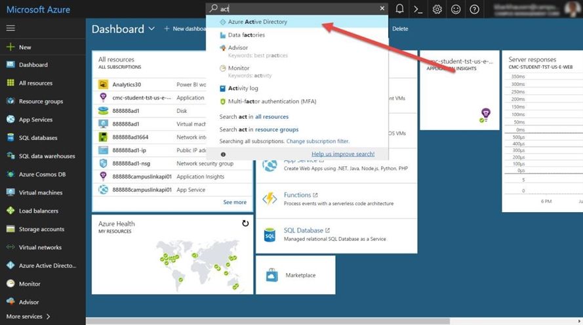Open the help question mark icon
Screen dimensions: 583x325
(474, 9)
